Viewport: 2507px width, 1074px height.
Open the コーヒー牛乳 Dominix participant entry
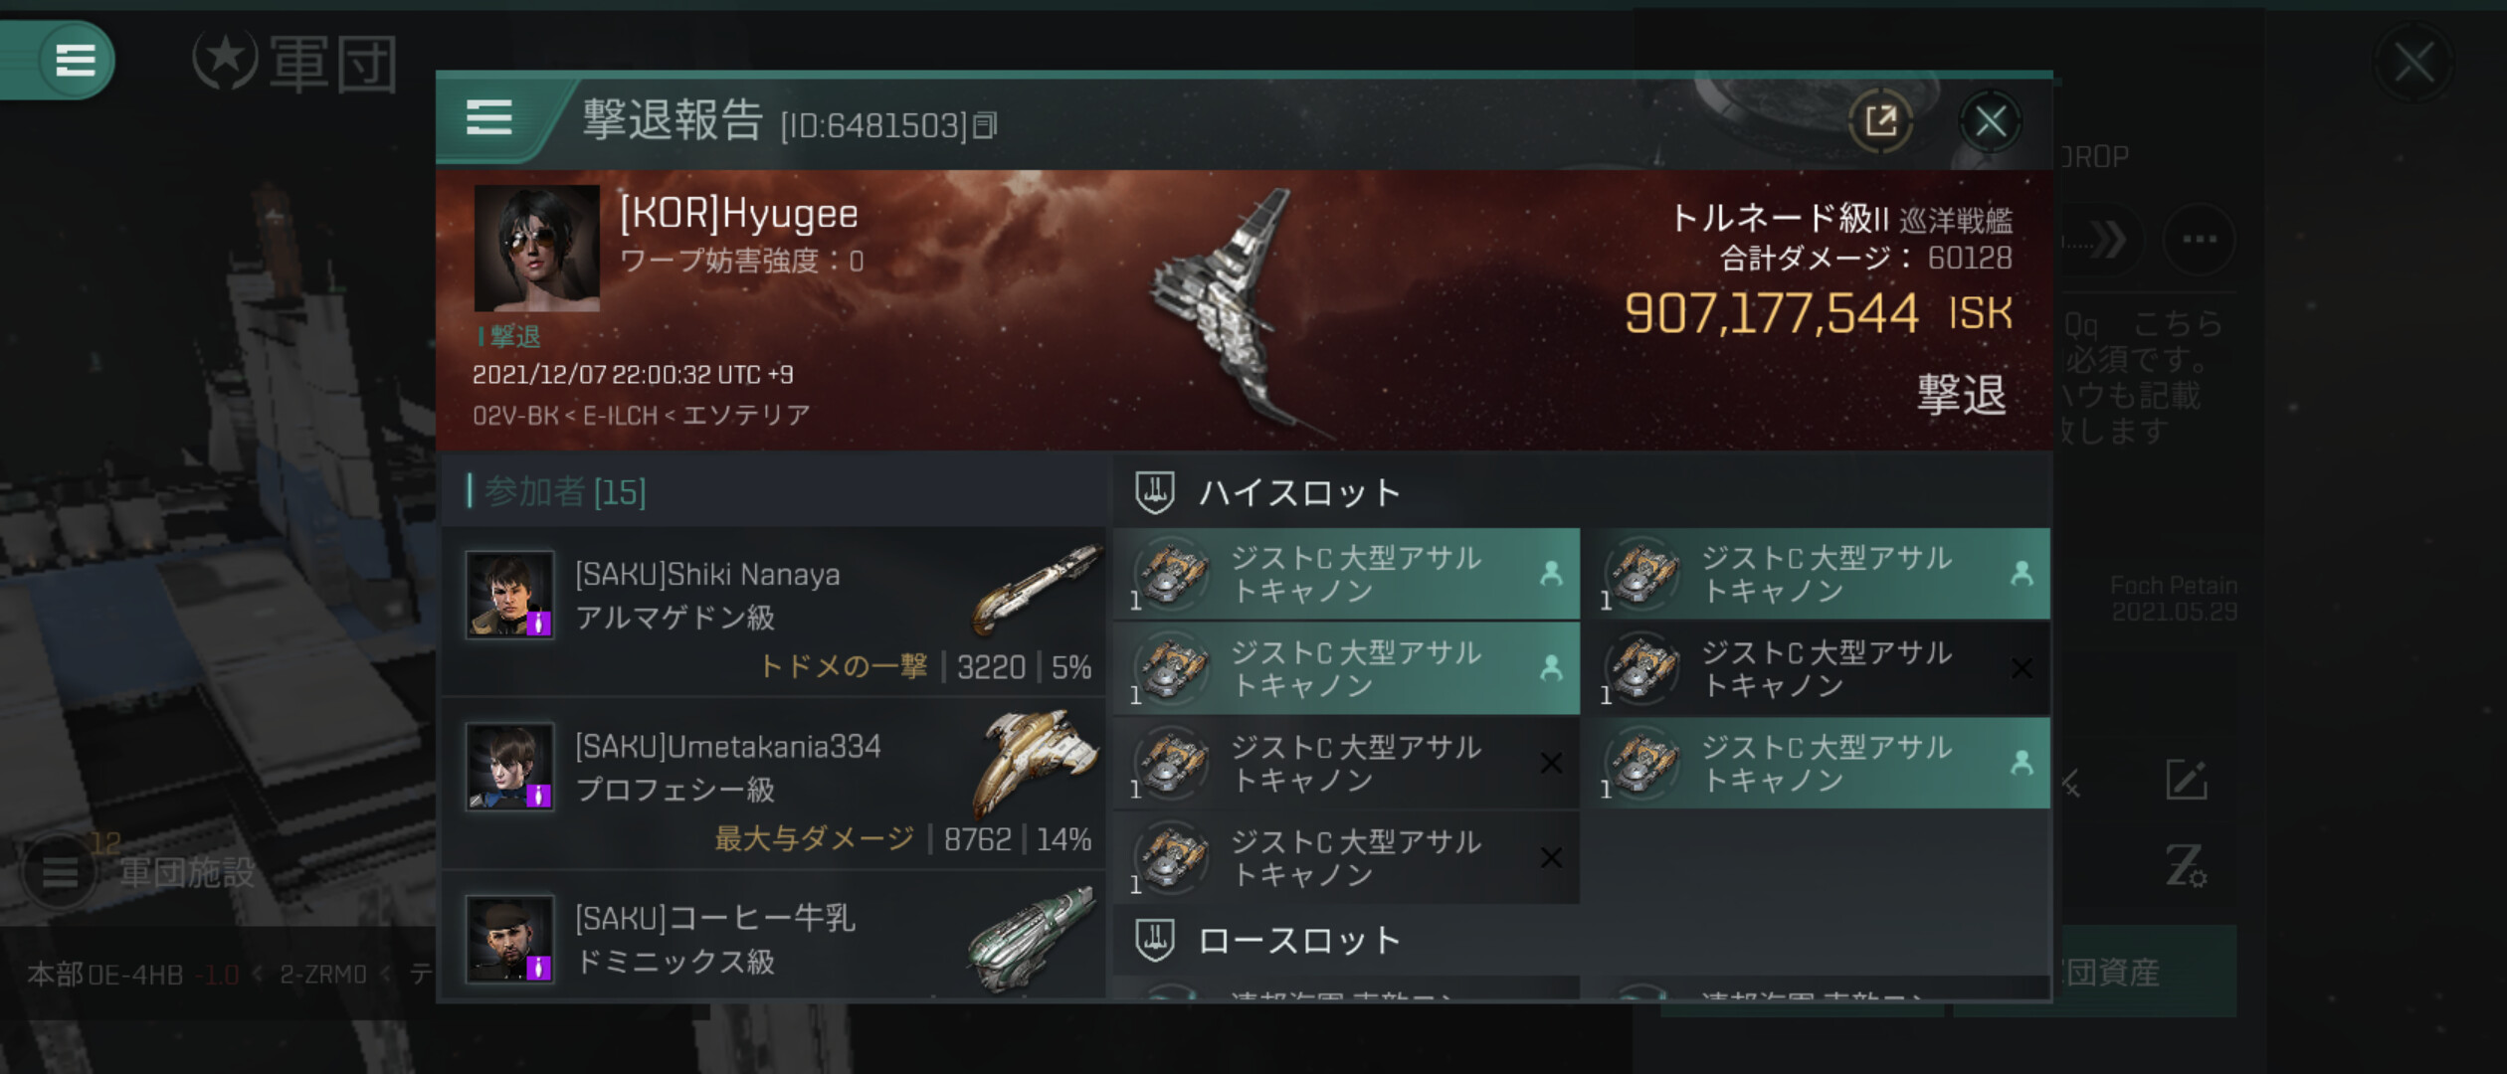pyautogui.click(x=774, y=935)
